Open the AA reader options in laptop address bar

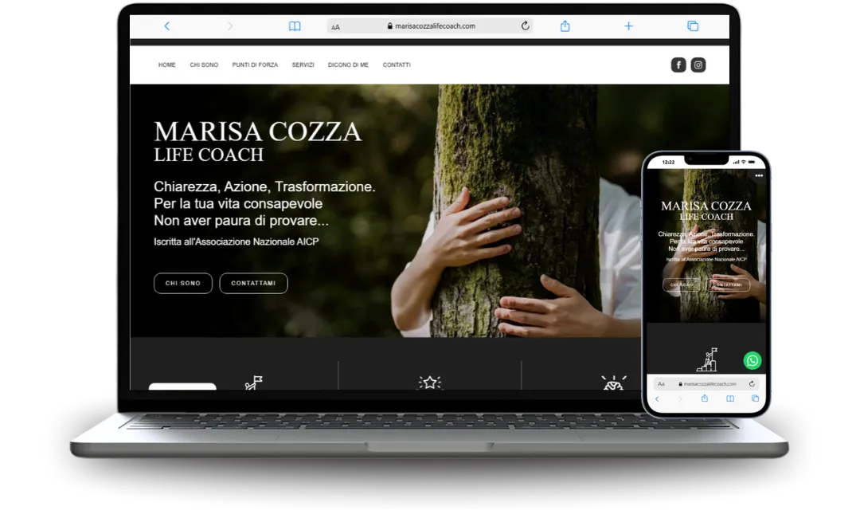click(x=335, y=27)
